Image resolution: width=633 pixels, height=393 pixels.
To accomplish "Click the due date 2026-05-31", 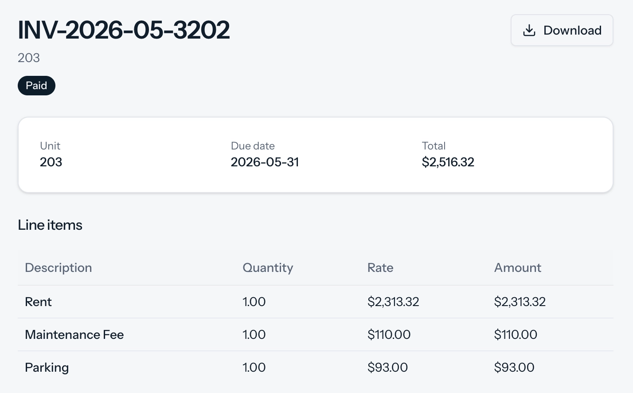I will pos(265,162).
